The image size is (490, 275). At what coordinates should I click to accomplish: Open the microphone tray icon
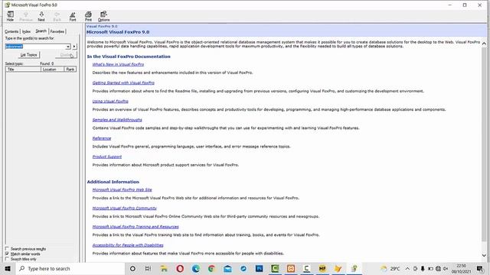pyautogui.click(x=423, y=268)
